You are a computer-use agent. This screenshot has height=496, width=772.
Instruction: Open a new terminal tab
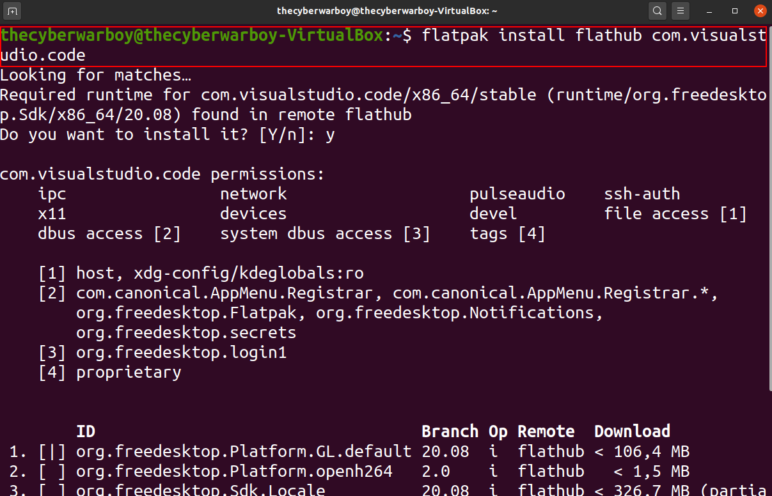pyautogui.click(x=13, y=11)
